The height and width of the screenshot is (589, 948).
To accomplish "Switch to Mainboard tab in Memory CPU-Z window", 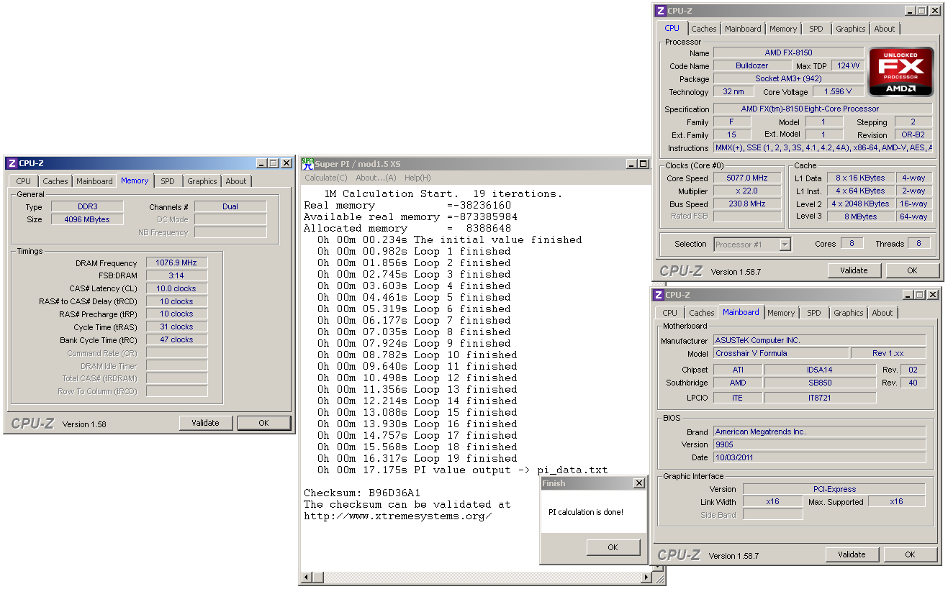I will tap(94, 181).
